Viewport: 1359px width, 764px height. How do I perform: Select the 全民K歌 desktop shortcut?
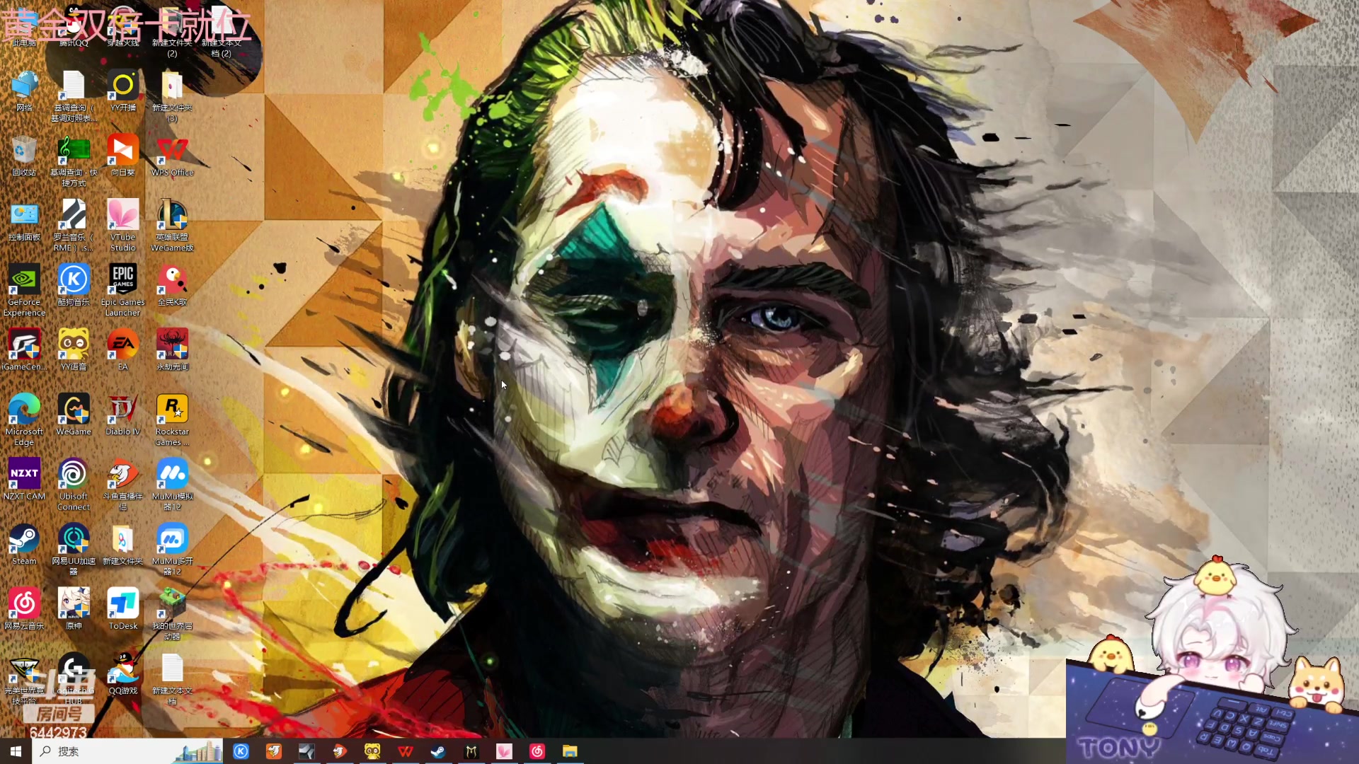click(x=172, y=285)
